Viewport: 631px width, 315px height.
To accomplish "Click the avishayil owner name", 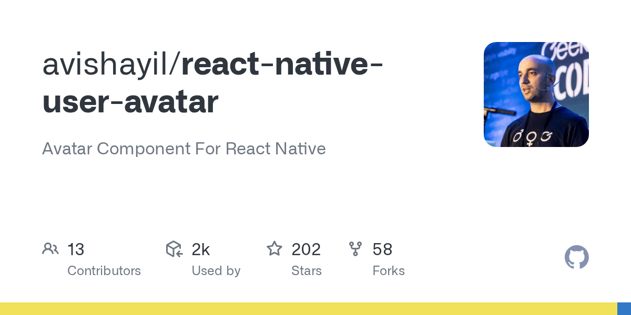I will (110, 64).
